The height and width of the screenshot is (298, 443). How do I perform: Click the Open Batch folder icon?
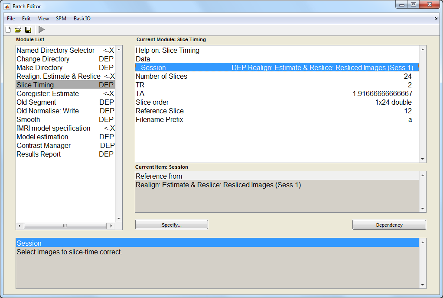coord(18,30)
